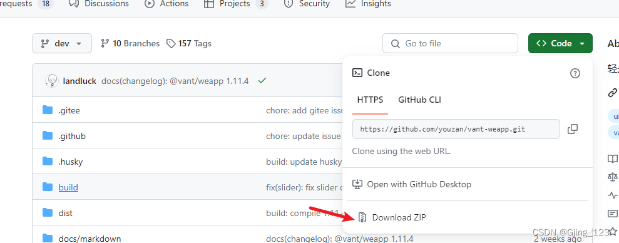
Task: Open the Projects tab
Action: coord(236,4)
